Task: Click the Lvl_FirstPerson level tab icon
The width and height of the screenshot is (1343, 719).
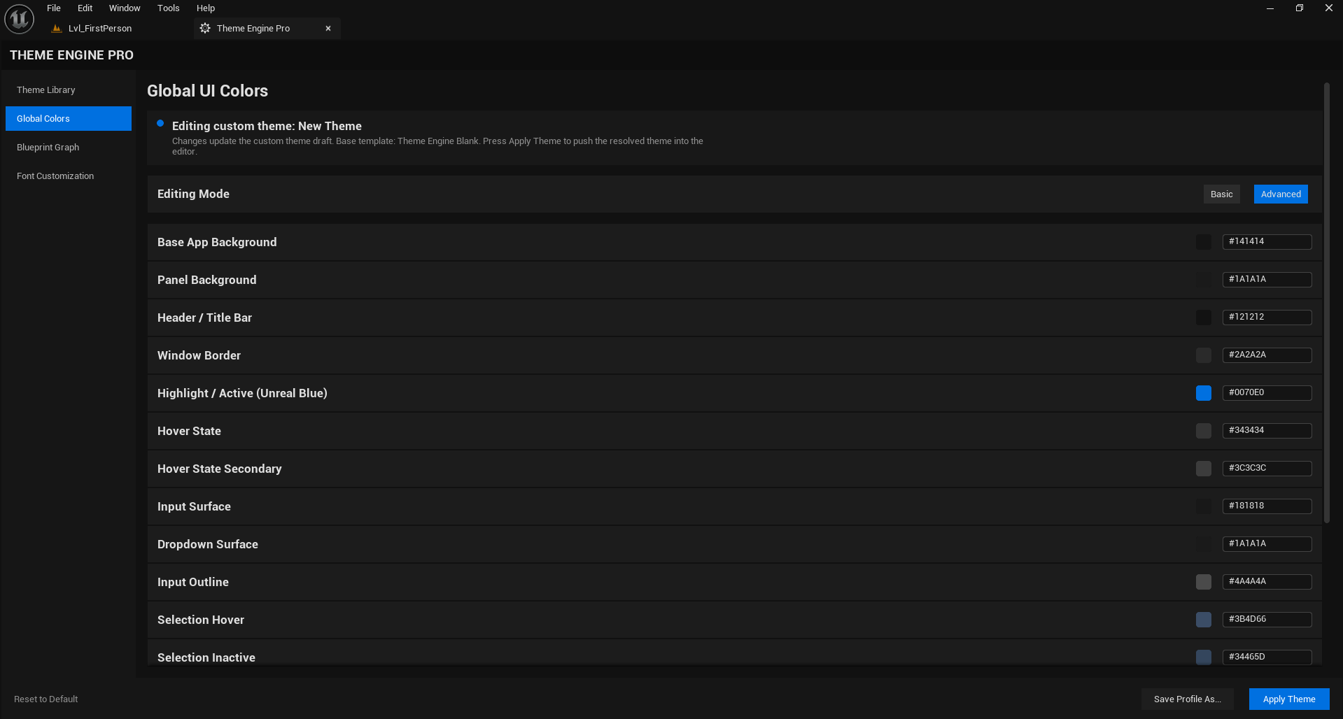Action: click(x=57, y=29)
